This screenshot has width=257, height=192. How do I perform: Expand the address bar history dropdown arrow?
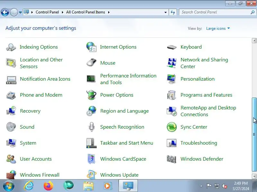pos(165,12)
